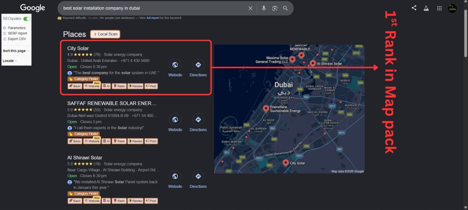
Task: Open SAFFAF RENEWABLE SOLAR ENER listing title
Action: click(x=112, y=103)
